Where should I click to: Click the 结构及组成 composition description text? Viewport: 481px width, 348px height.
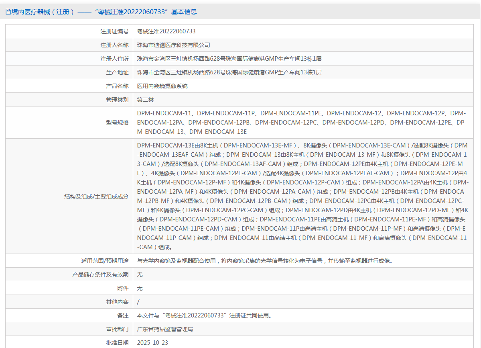click(302, 196)
